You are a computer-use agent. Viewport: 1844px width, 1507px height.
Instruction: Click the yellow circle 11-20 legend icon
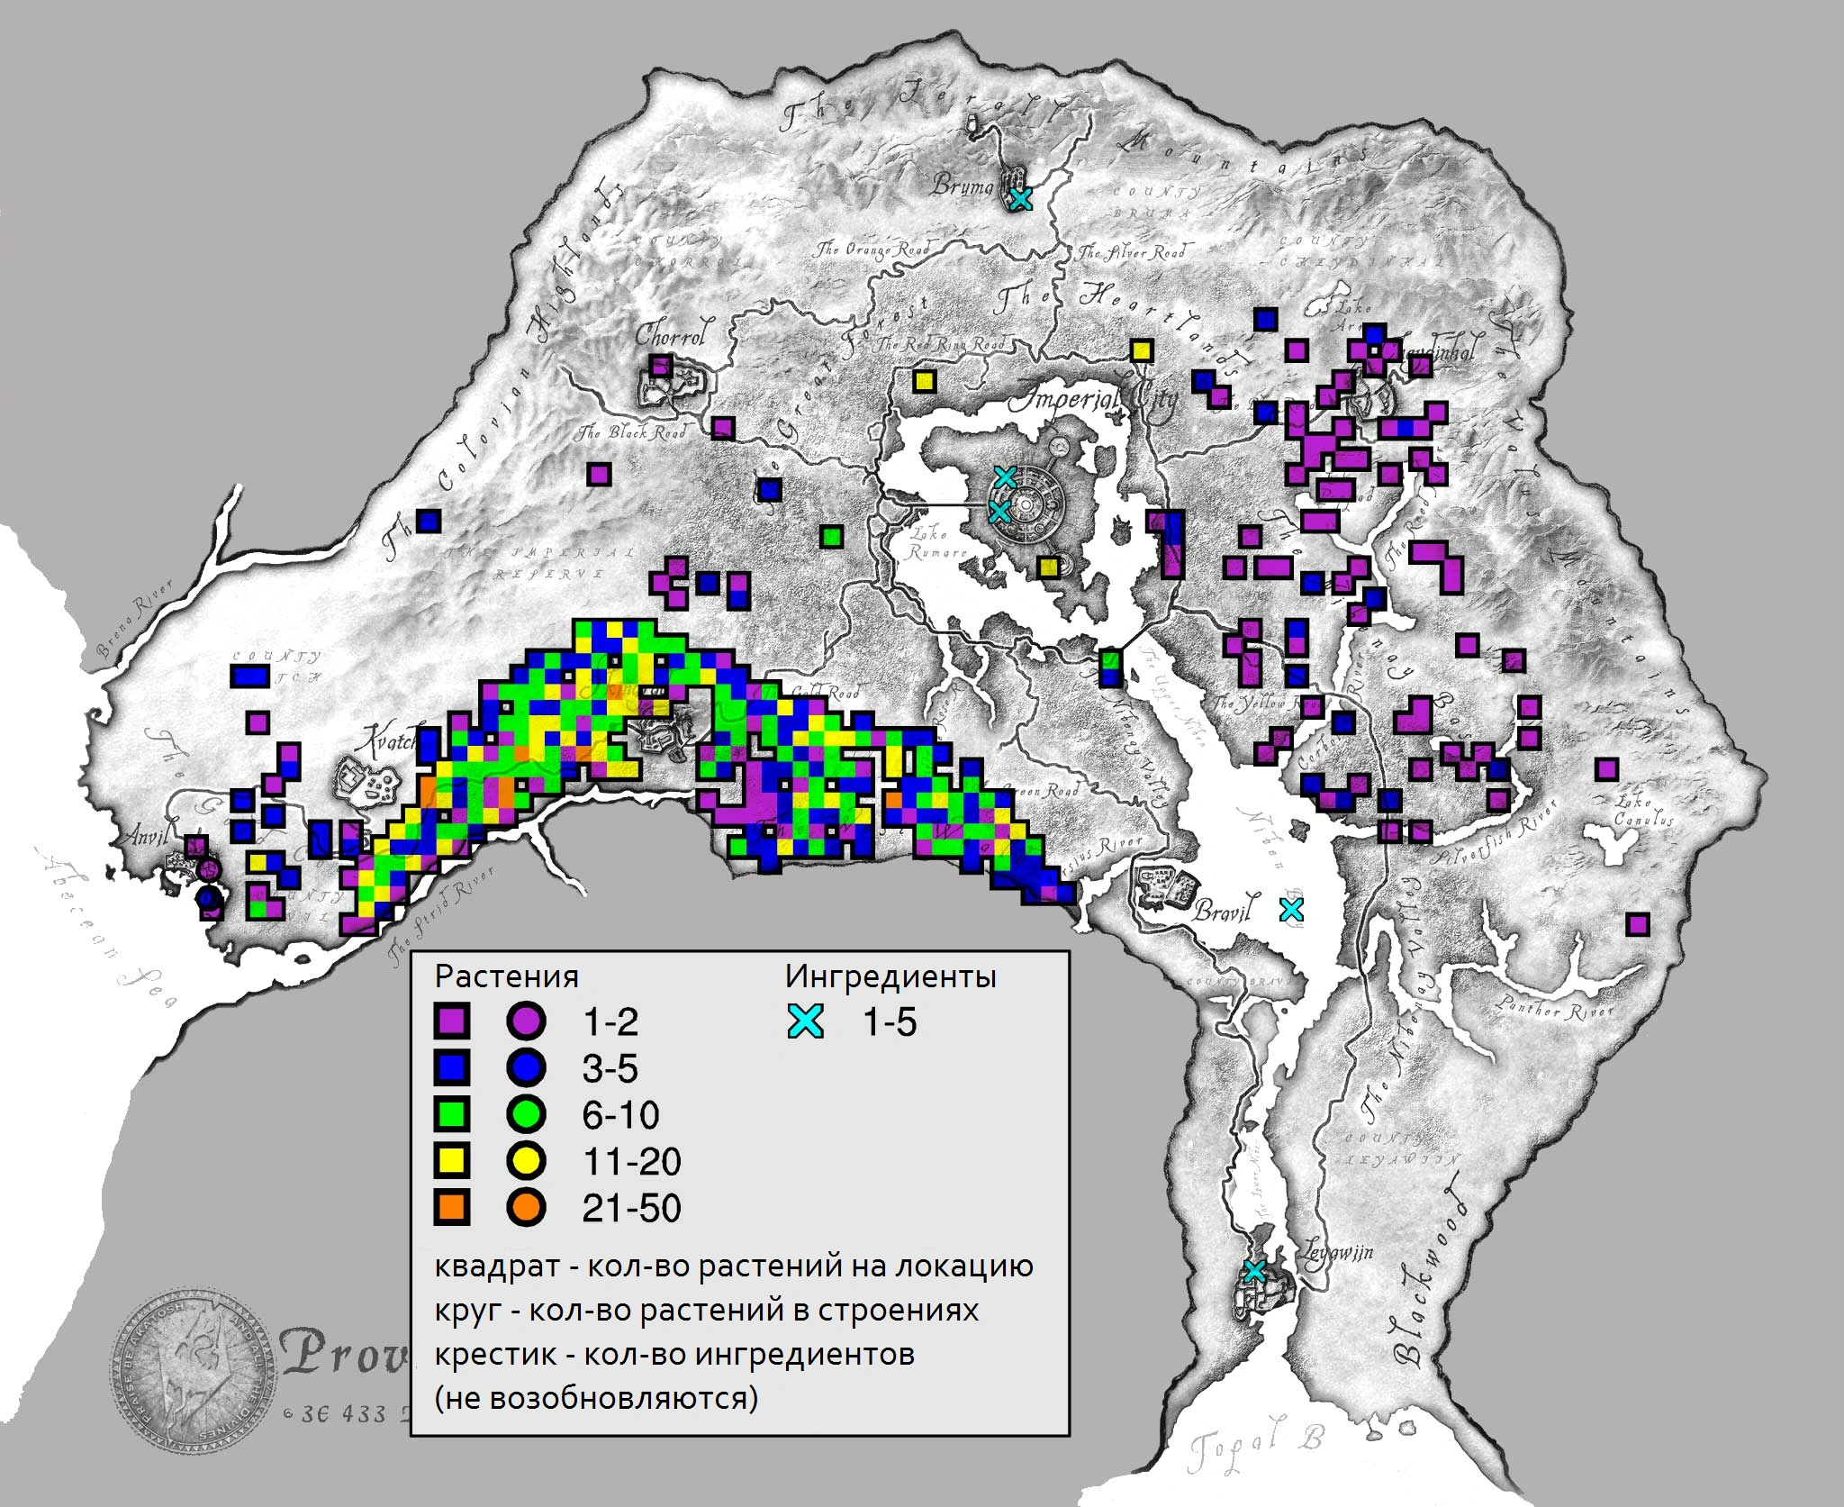point(527,1161)
